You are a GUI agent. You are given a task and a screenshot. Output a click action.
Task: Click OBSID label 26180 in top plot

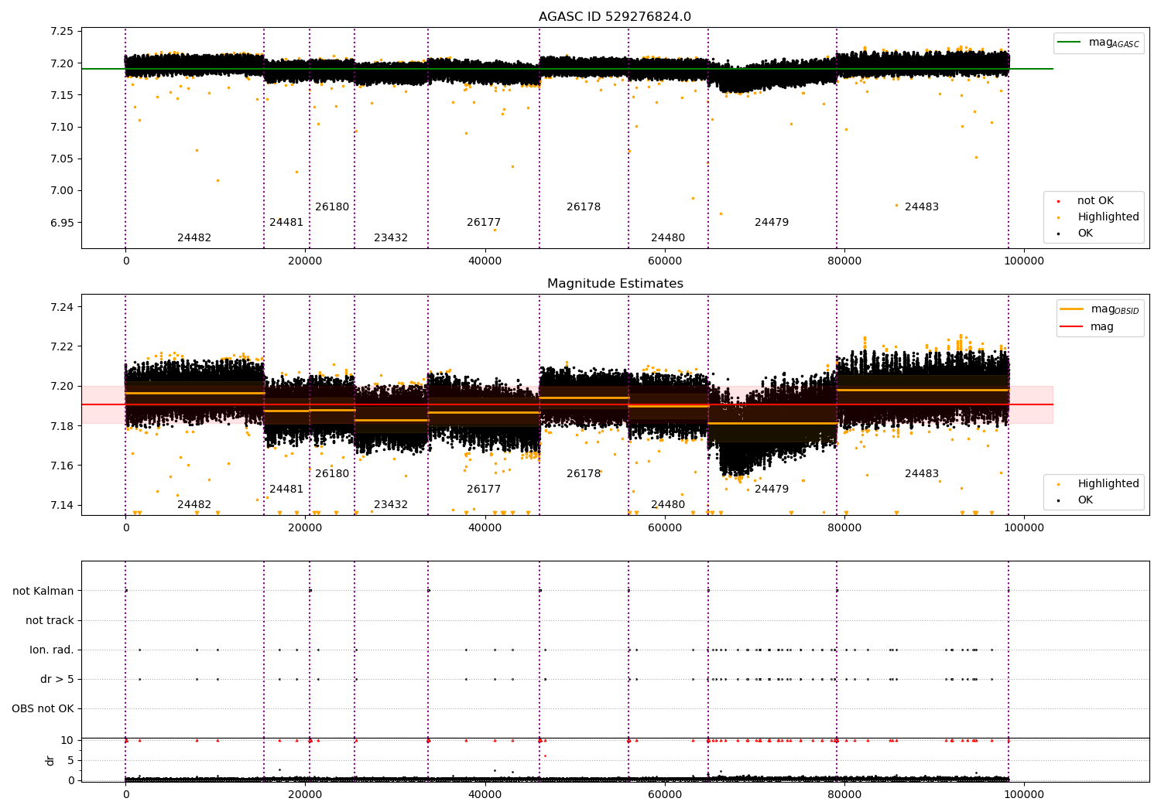coord(332,207)
